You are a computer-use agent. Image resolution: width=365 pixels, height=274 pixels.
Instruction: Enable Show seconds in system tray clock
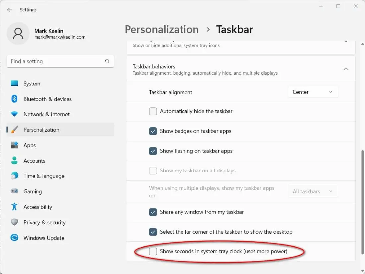153,251
